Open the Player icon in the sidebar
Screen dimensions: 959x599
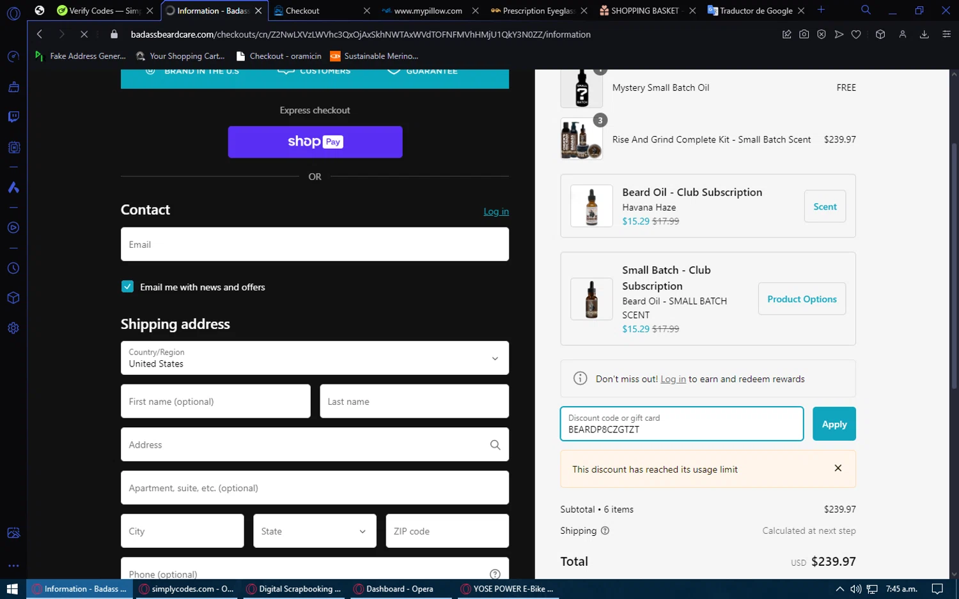(13, 228)
